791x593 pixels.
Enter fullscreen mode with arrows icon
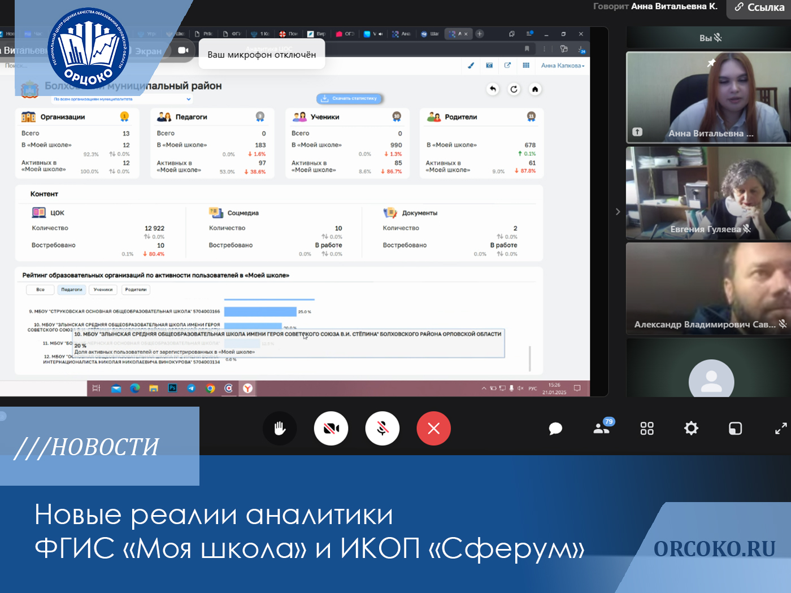[x=781, y=429]
